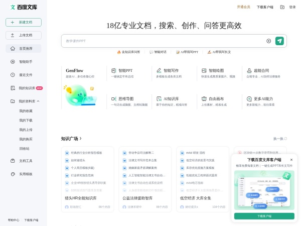Open document 婚姻家庭矛盾调解案例
This screenshot has height=226, width=301.
(142, 168)
